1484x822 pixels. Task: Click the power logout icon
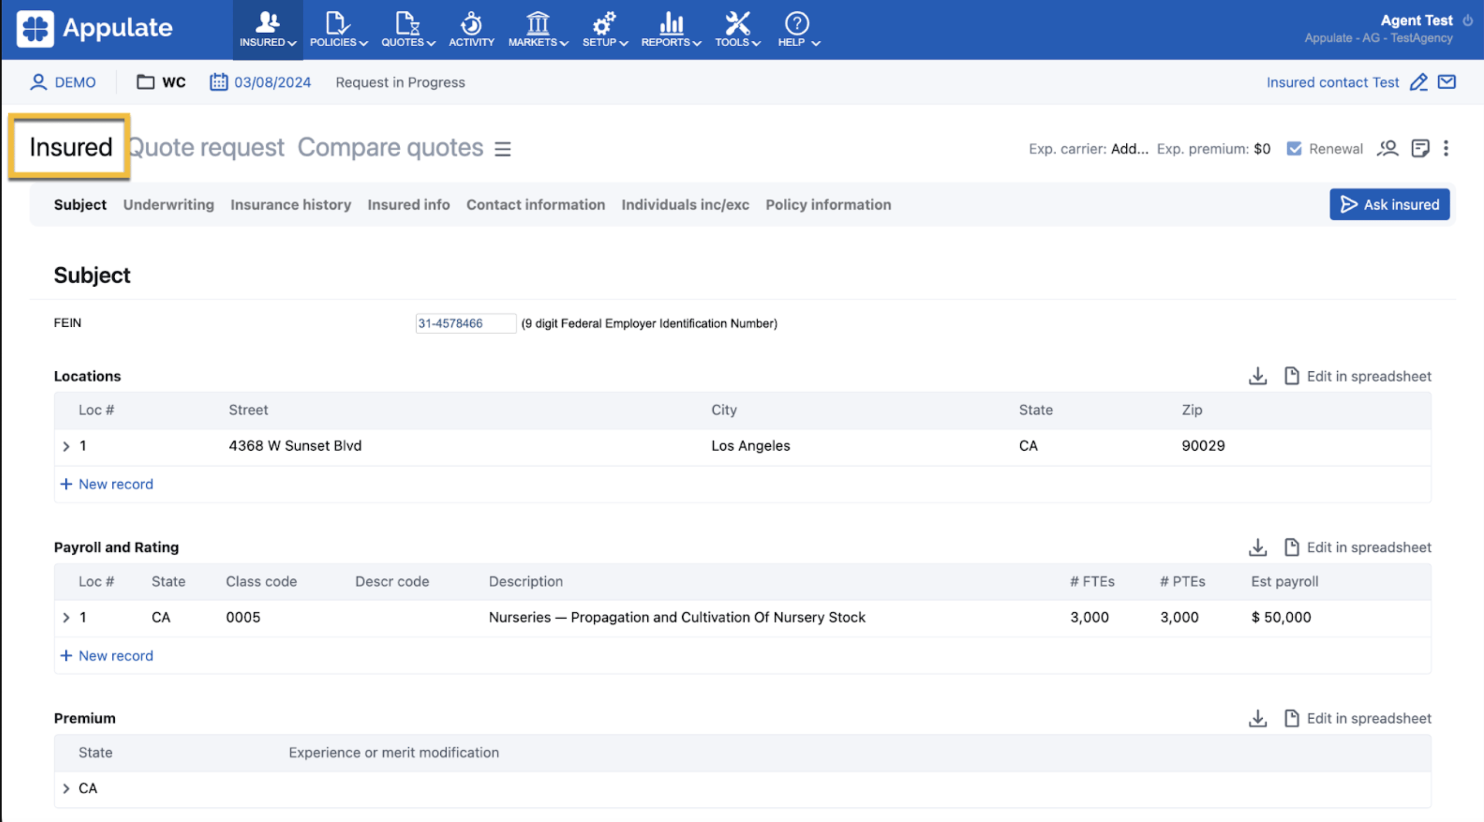(1467, 21)
